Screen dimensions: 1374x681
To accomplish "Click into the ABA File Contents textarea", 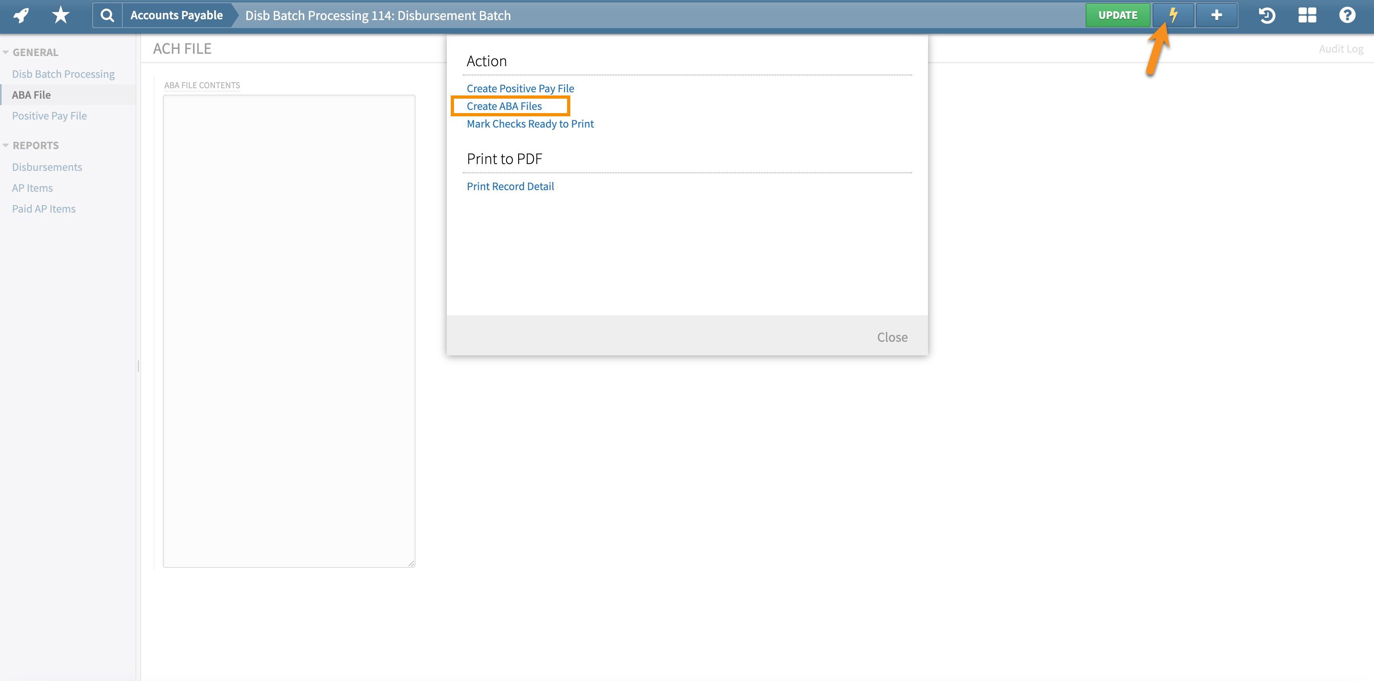I will click(x=289, y=330).
